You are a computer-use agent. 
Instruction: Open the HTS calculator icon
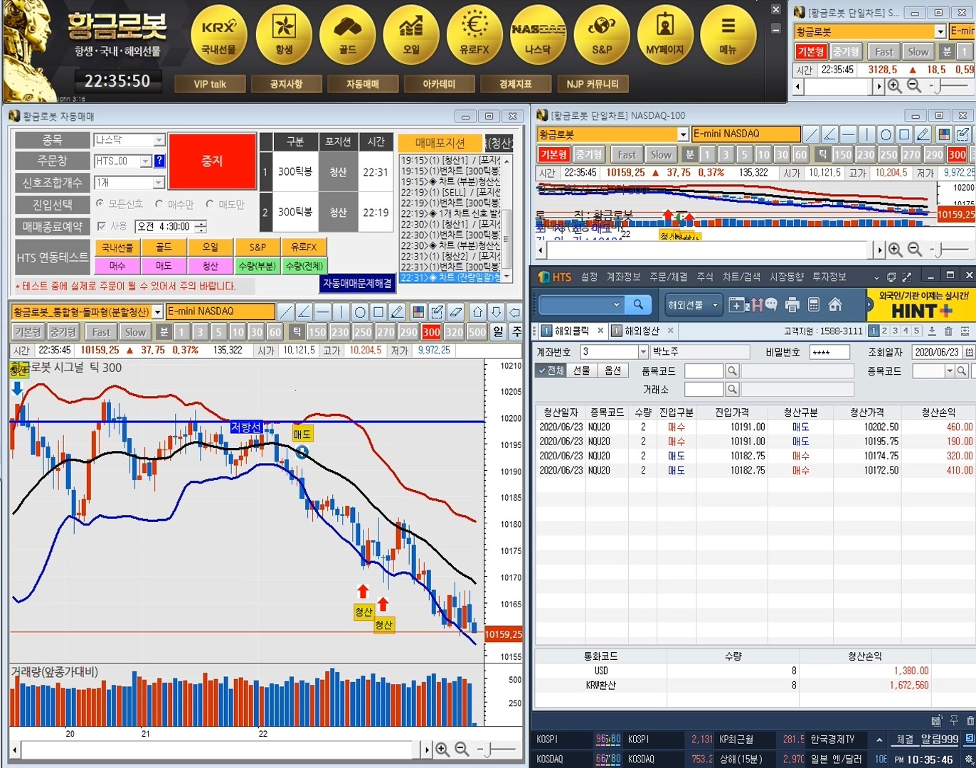(x=814, y=305)
